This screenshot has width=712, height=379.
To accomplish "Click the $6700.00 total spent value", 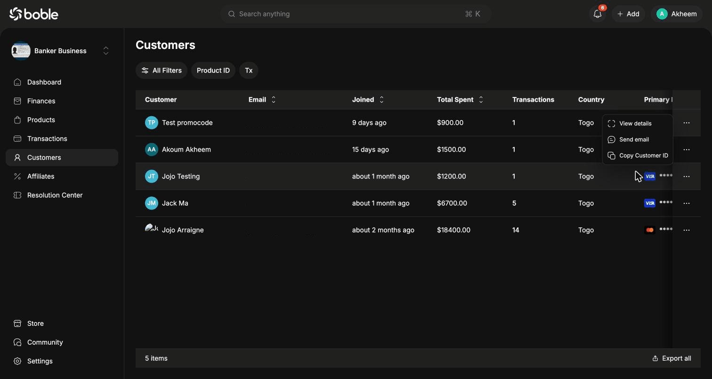I will coord(452,203).
